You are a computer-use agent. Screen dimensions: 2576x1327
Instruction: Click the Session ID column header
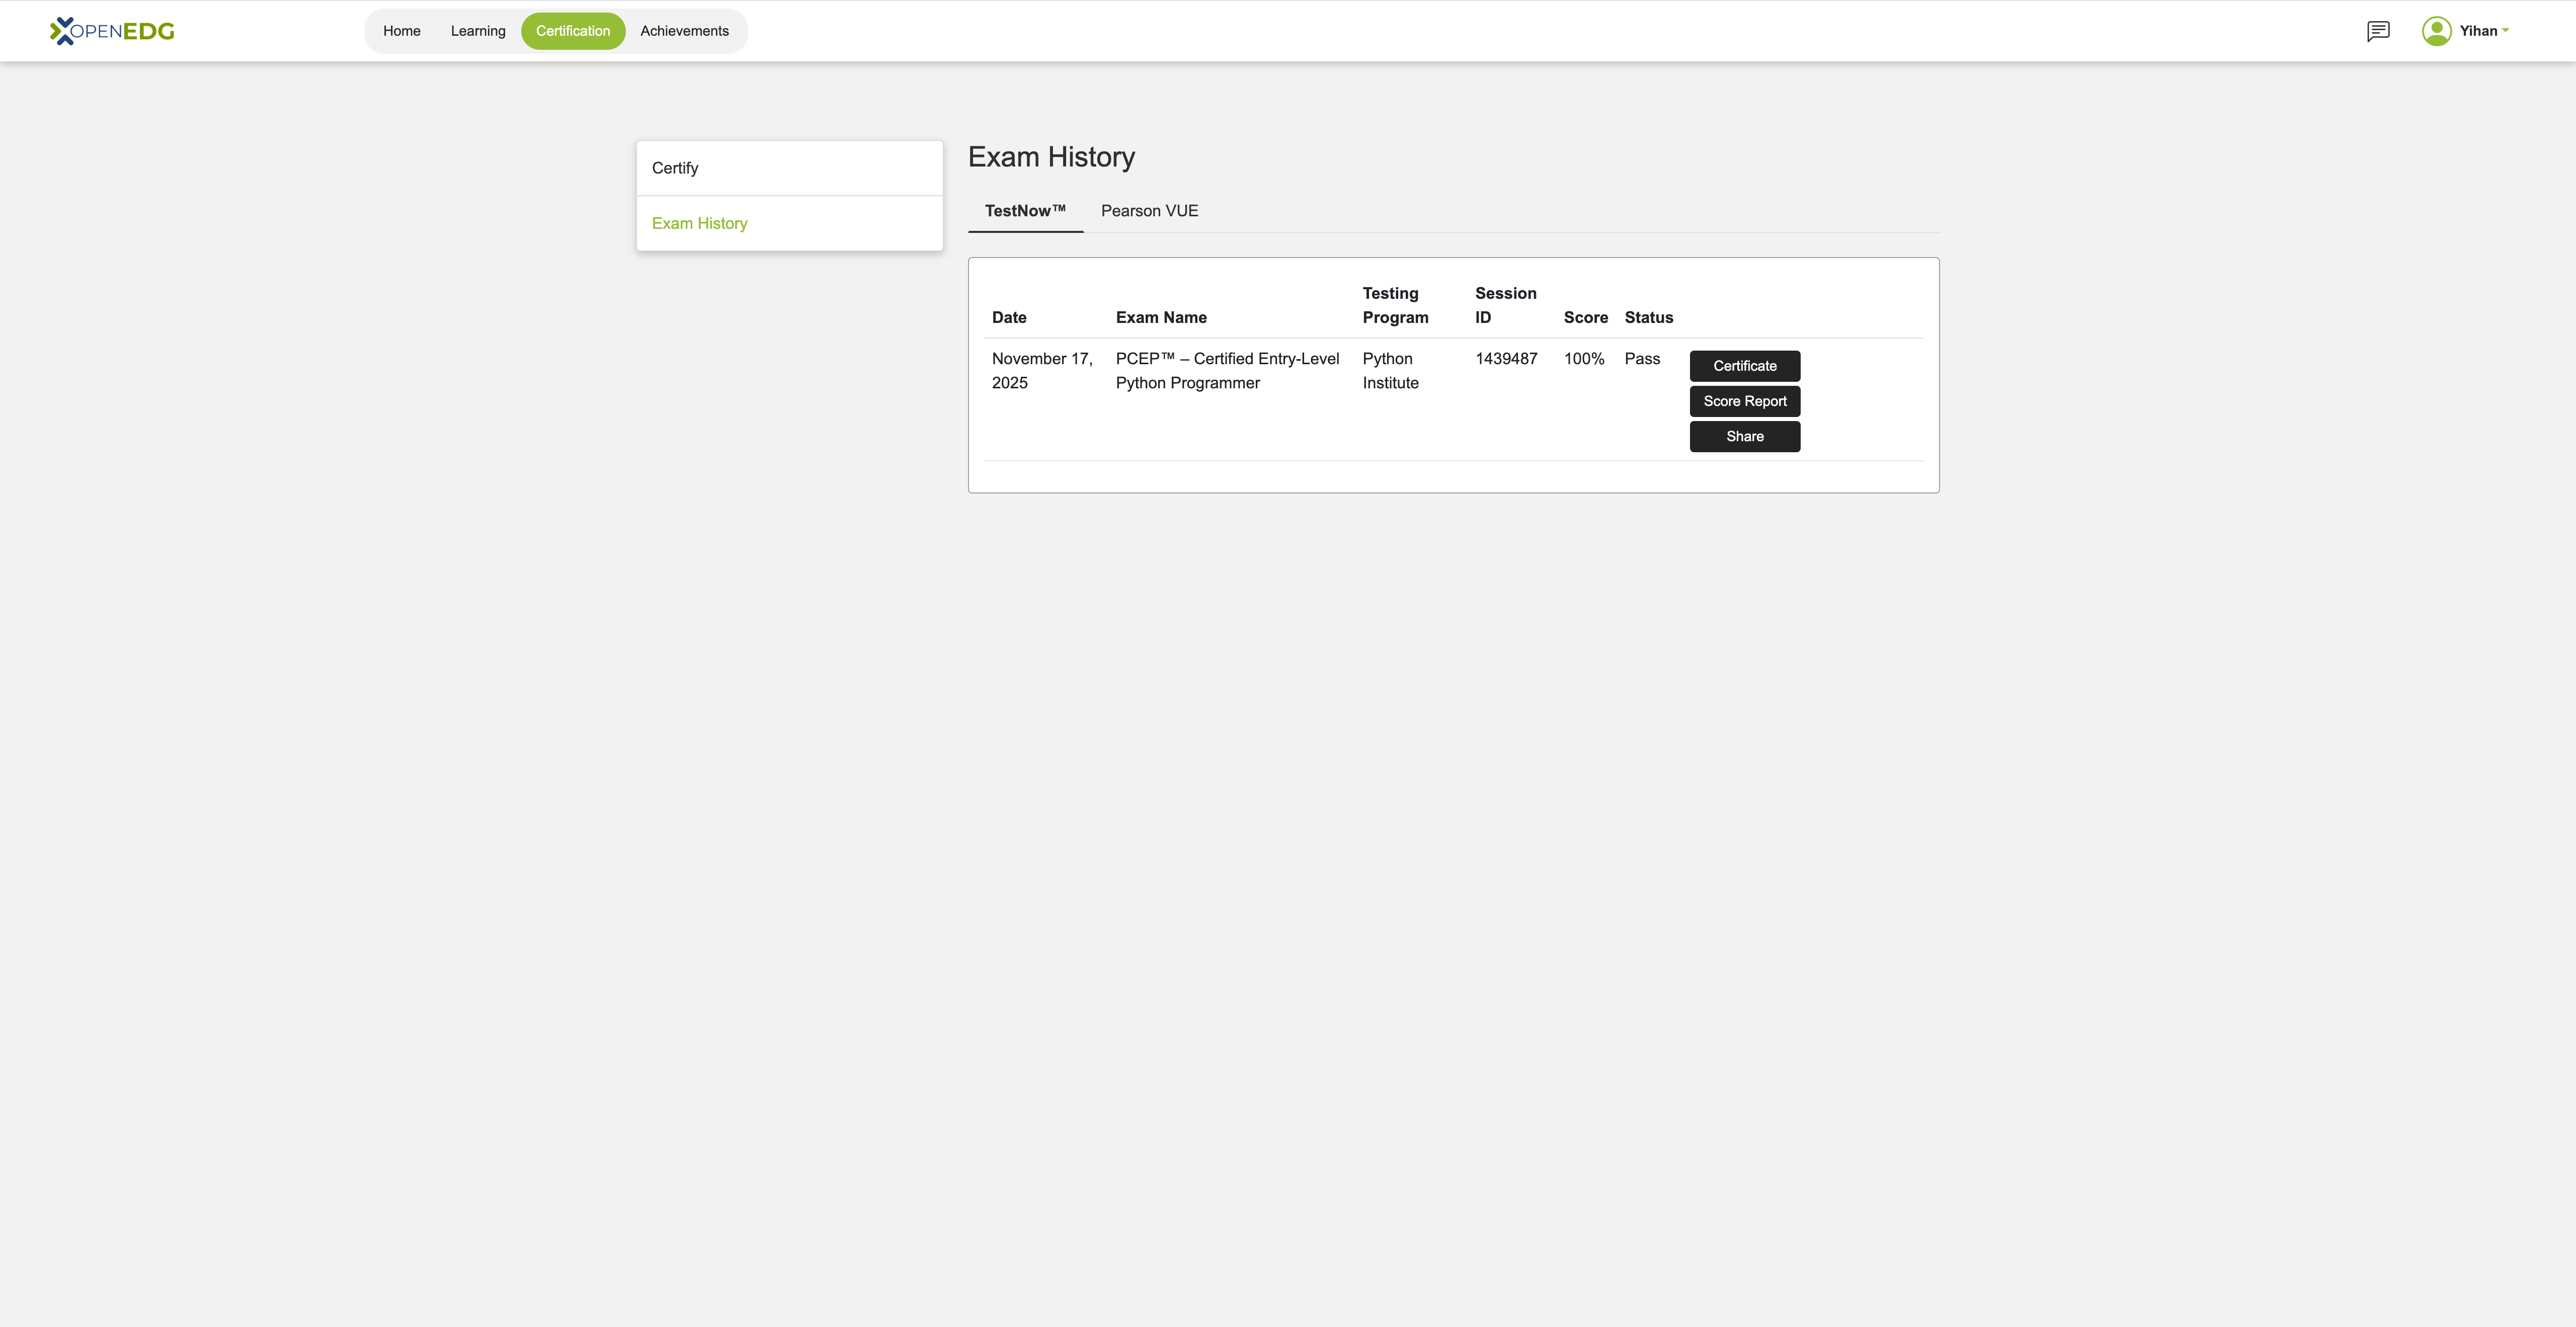pos(1505,305)
